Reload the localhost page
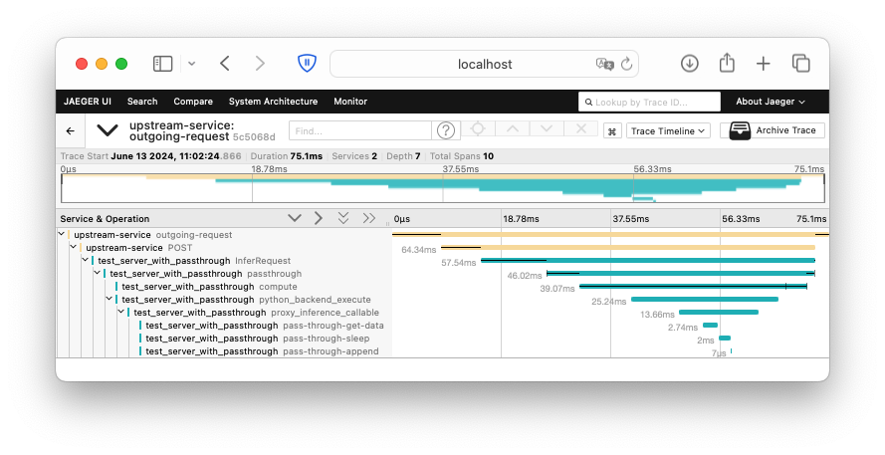 pos(626,64)
